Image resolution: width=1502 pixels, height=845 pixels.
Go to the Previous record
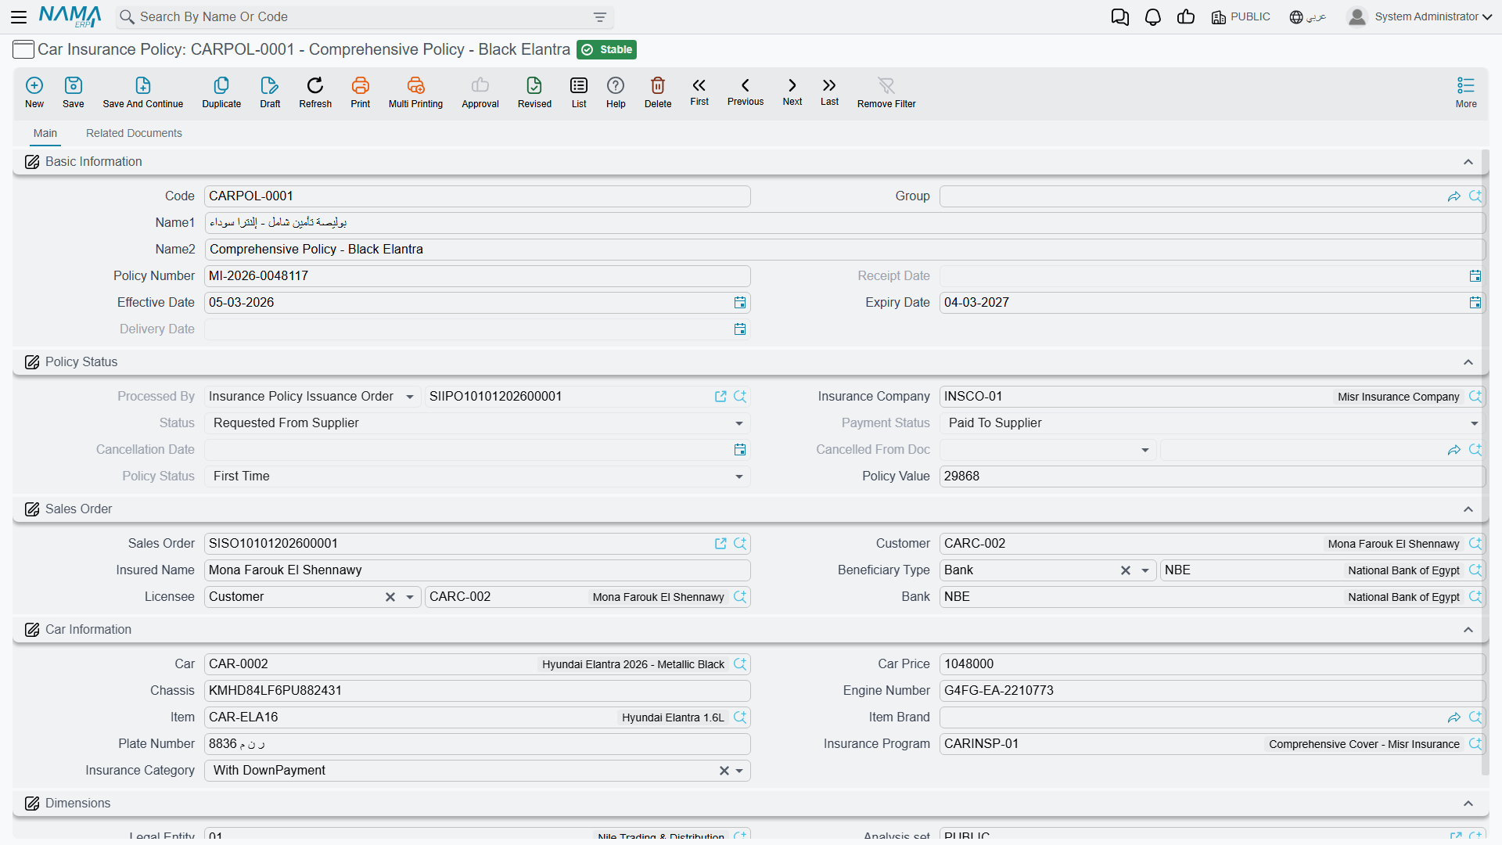(746, 91)
